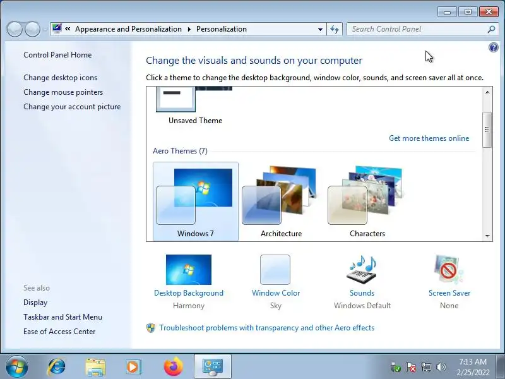Click Appearance and Personalization breadcrumb

tap(128, 29)
